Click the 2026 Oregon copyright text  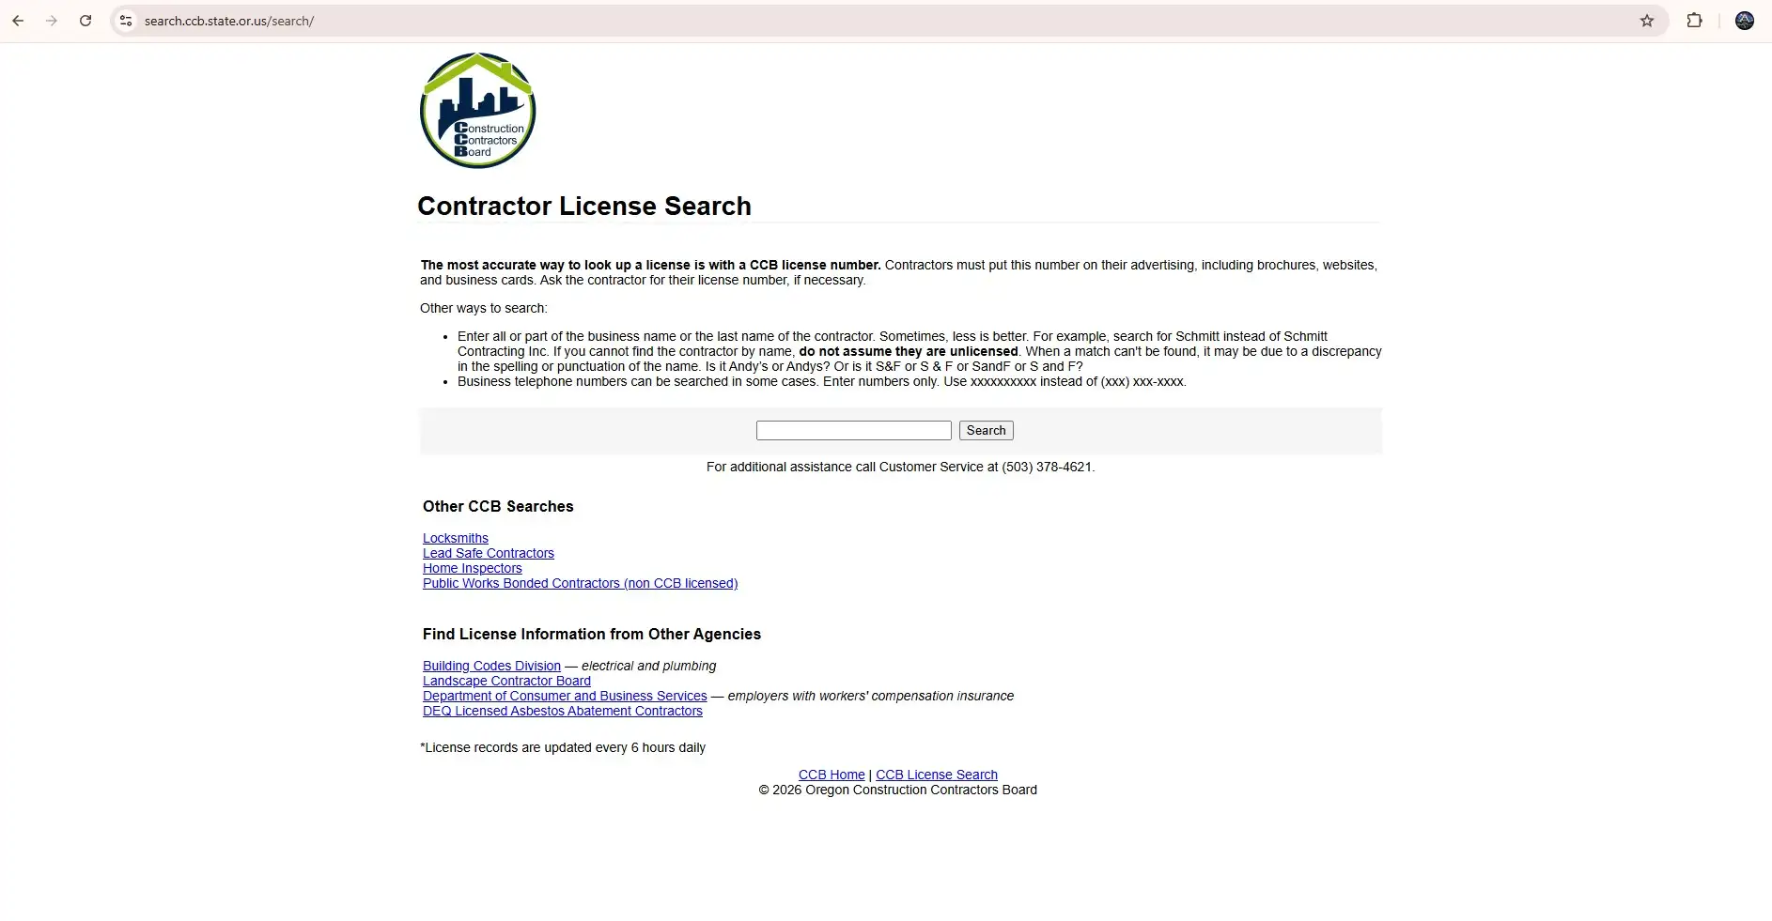pos(898,790)
